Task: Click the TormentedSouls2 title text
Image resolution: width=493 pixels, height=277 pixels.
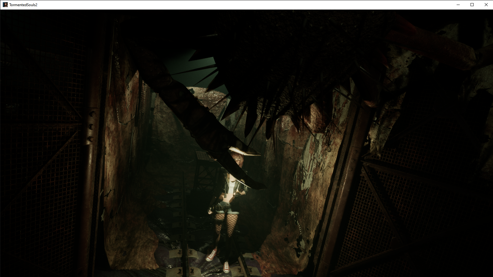Action: (23, 5)
